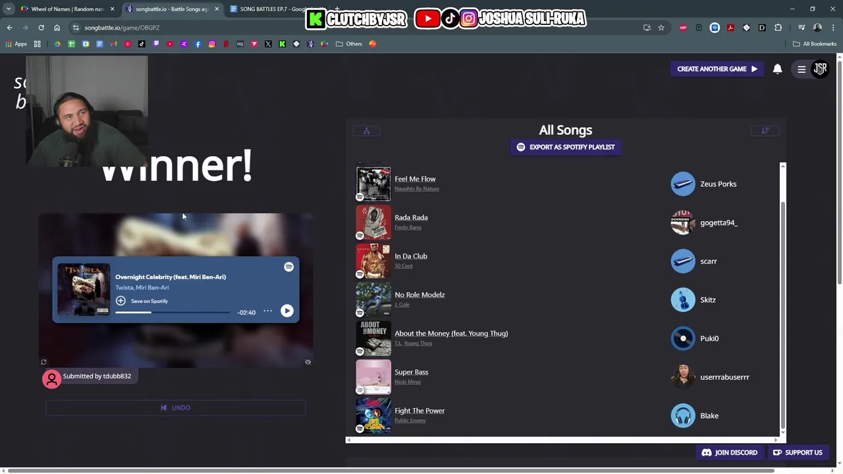Open Spotify logo in the winner card
This screenshot has width=843, height=474.
click(288, 267)
